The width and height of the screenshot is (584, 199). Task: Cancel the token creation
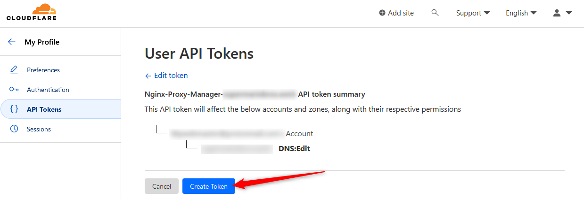162,186
